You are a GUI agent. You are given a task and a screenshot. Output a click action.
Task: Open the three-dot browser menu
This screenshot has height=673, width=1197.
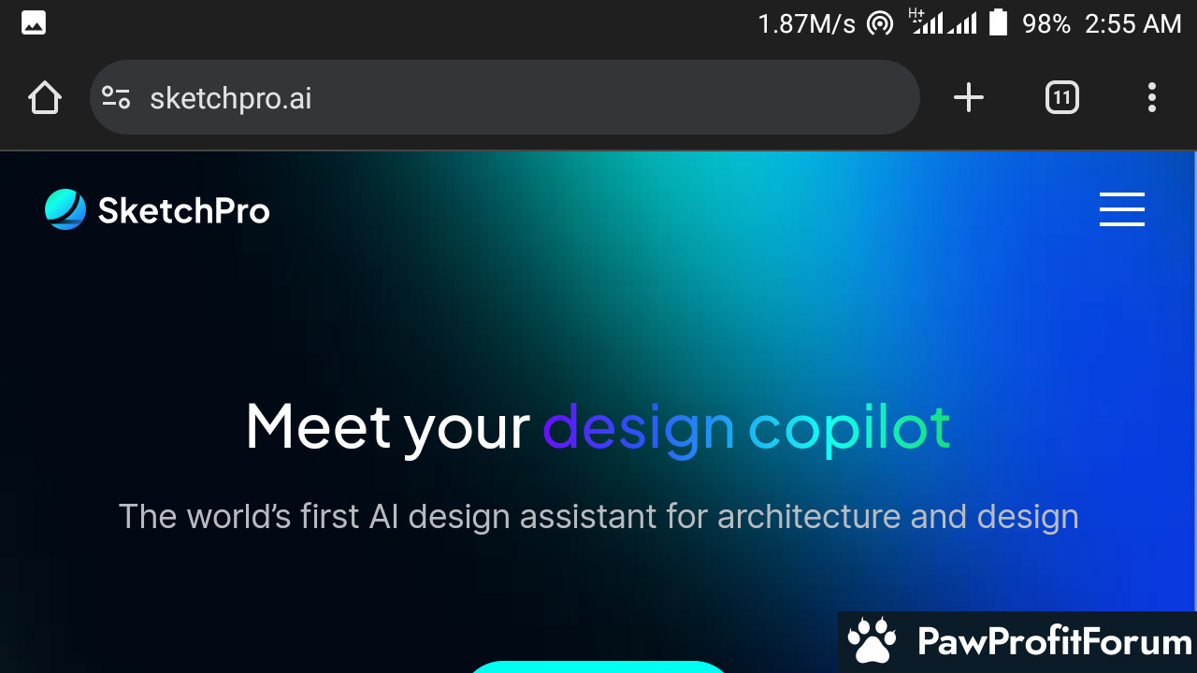click(1151, 97)
